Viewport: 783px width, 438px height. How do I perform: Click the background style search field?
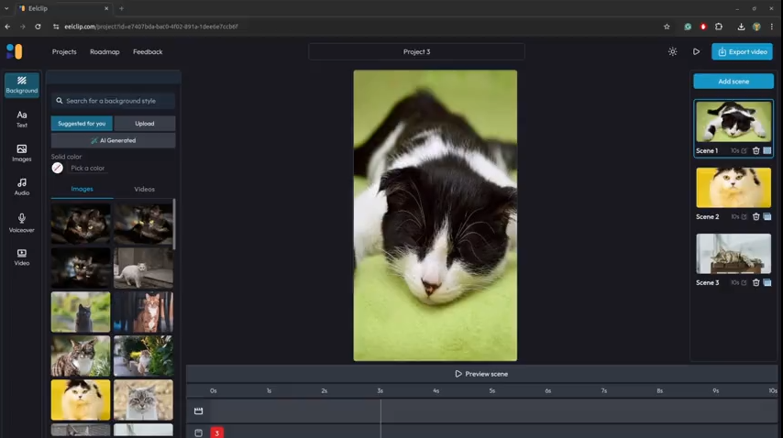click(x=113, y=101)
